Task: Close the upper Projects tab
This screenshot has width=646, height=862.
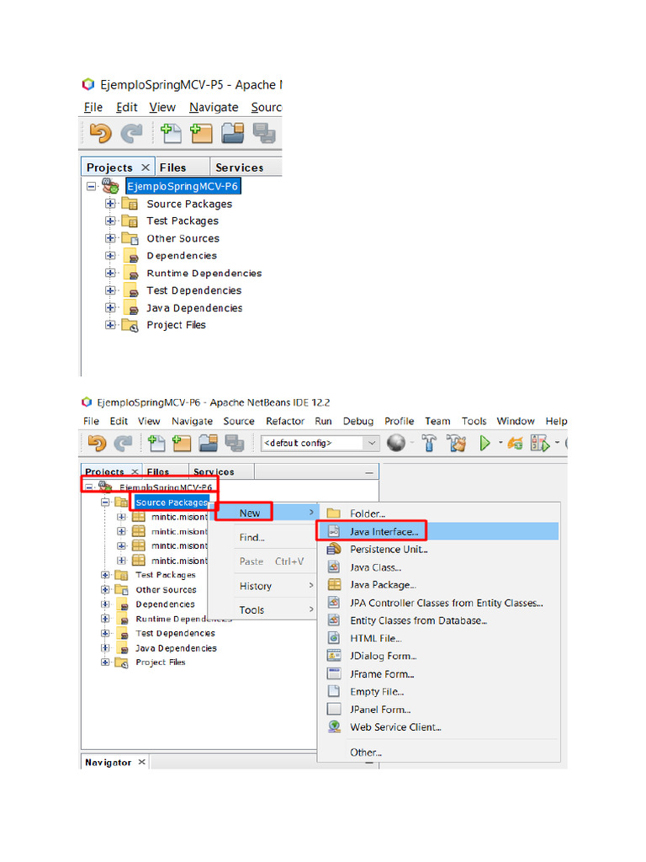Action: coord(145,168)
